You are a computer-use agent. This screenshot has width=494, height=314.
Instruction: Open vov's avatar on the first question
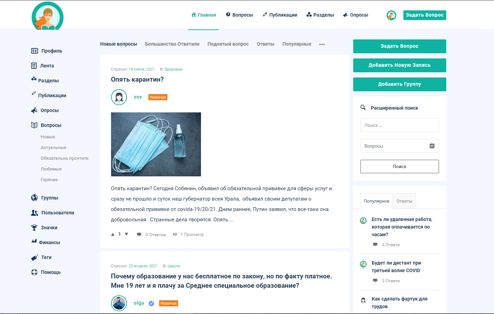click(119, 97)
